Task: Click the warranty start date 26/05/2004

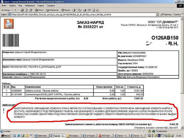Action: coord(148,74)
